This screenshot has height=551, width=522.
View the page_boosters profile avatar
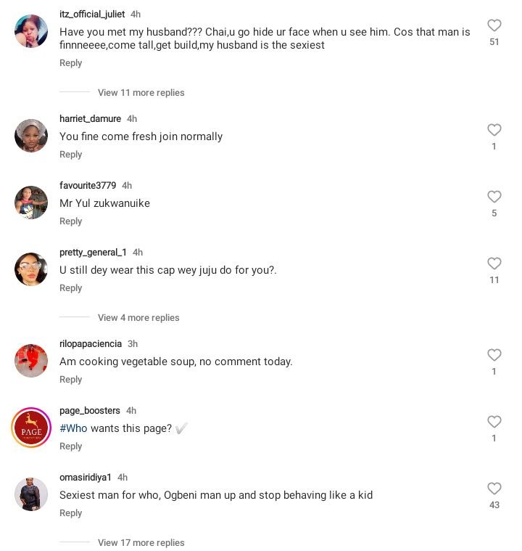pos(31,428)
